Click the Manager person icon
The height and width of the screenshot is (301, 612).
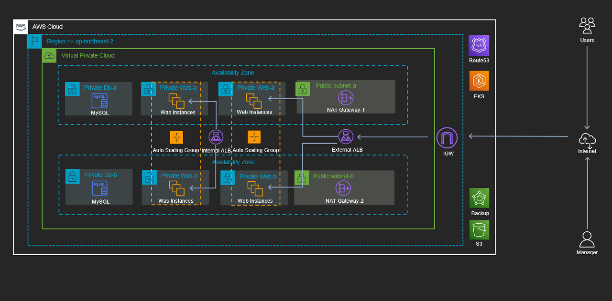(x=587, y=239)
